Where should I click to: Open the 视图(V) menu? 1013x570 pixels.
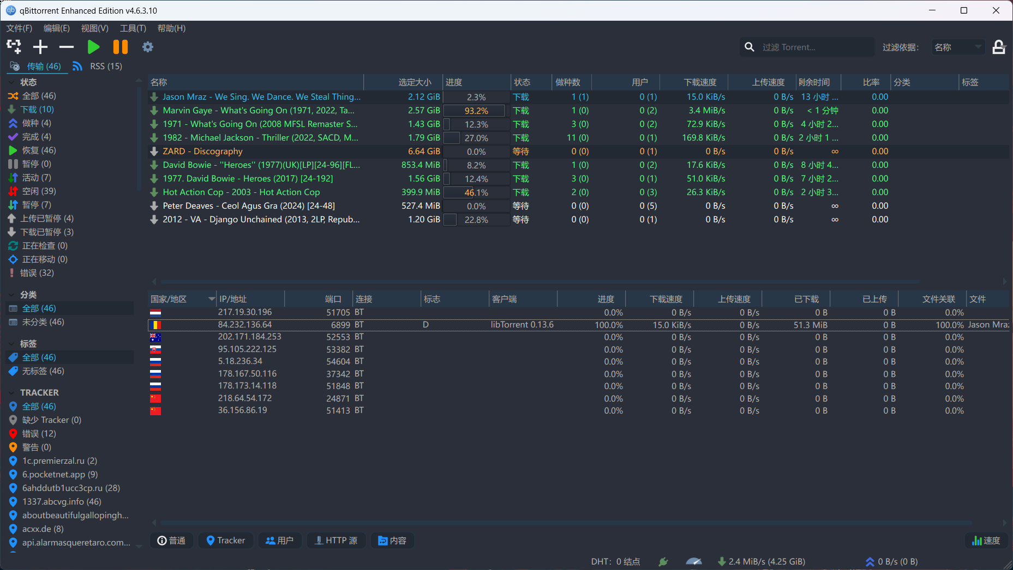click(95, 28)
